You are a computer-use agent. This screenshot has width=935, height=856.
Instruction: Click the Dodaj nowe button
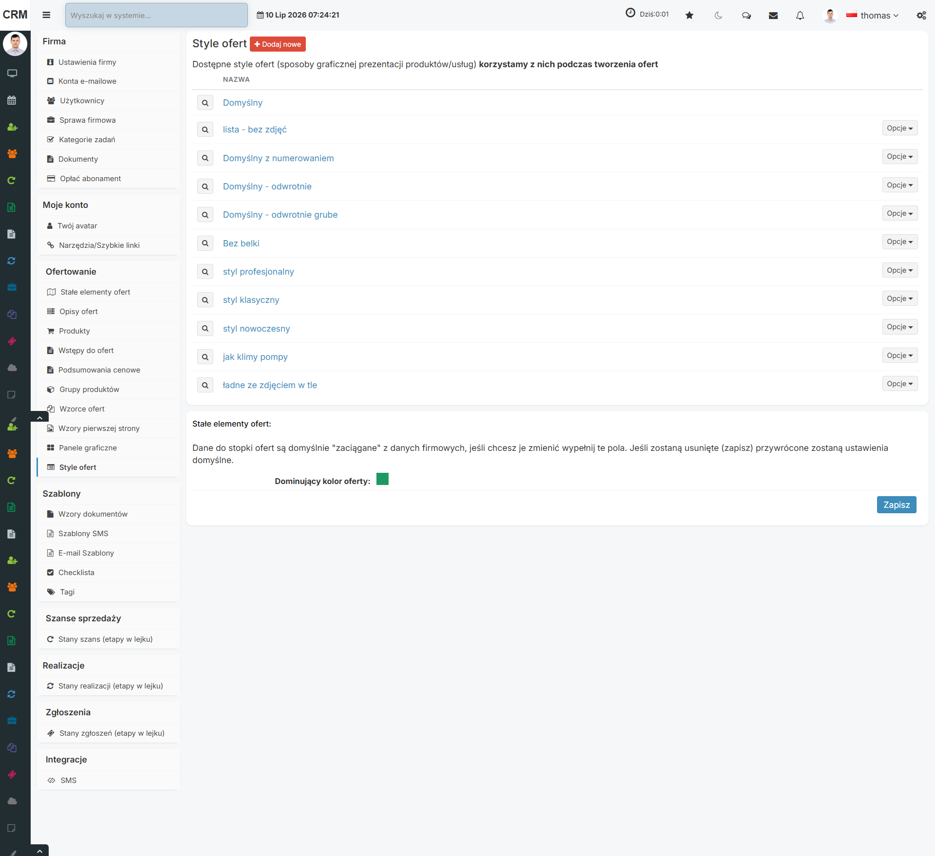(x=278, y=44)
